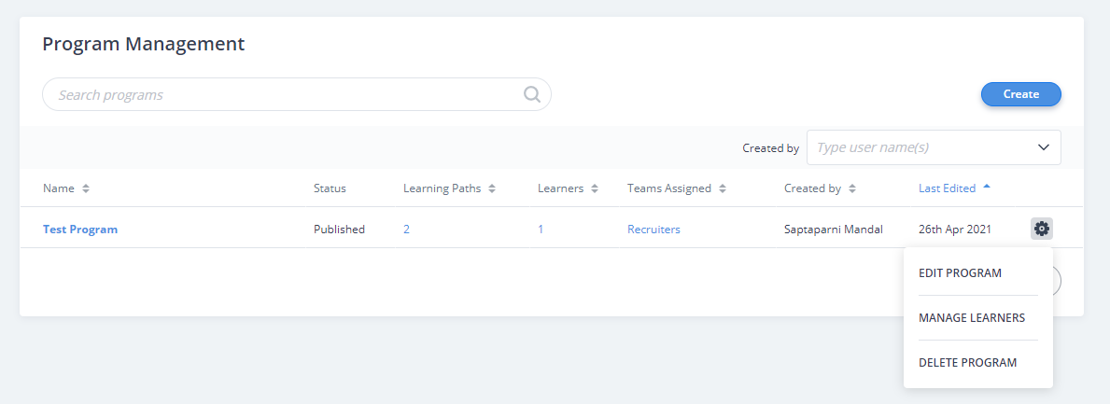Screen dimensions: 1110x404
Task: Open the Type user name(s) combo box
Action: (934, 147)
